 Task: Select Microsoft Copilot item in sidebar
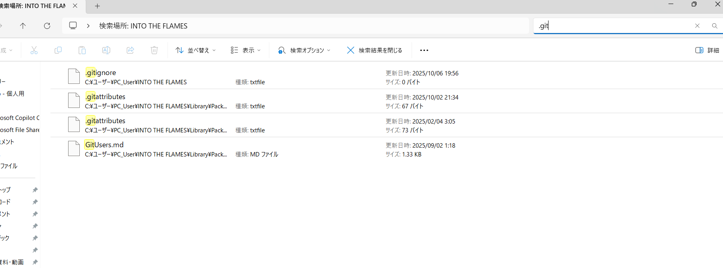(x=20, y=118)
